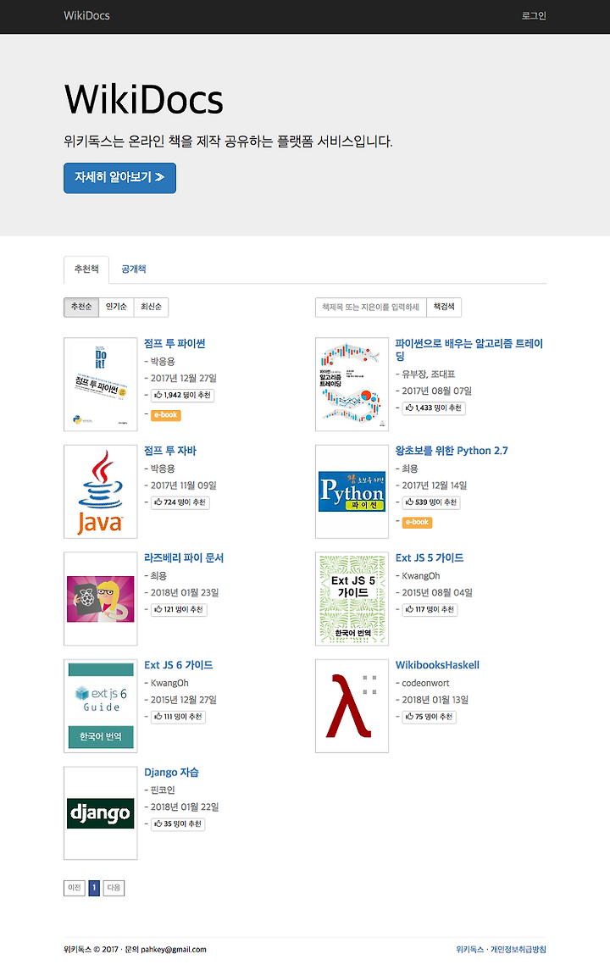Open the WikiDocs brand link in navbar

tap(86, 15)
